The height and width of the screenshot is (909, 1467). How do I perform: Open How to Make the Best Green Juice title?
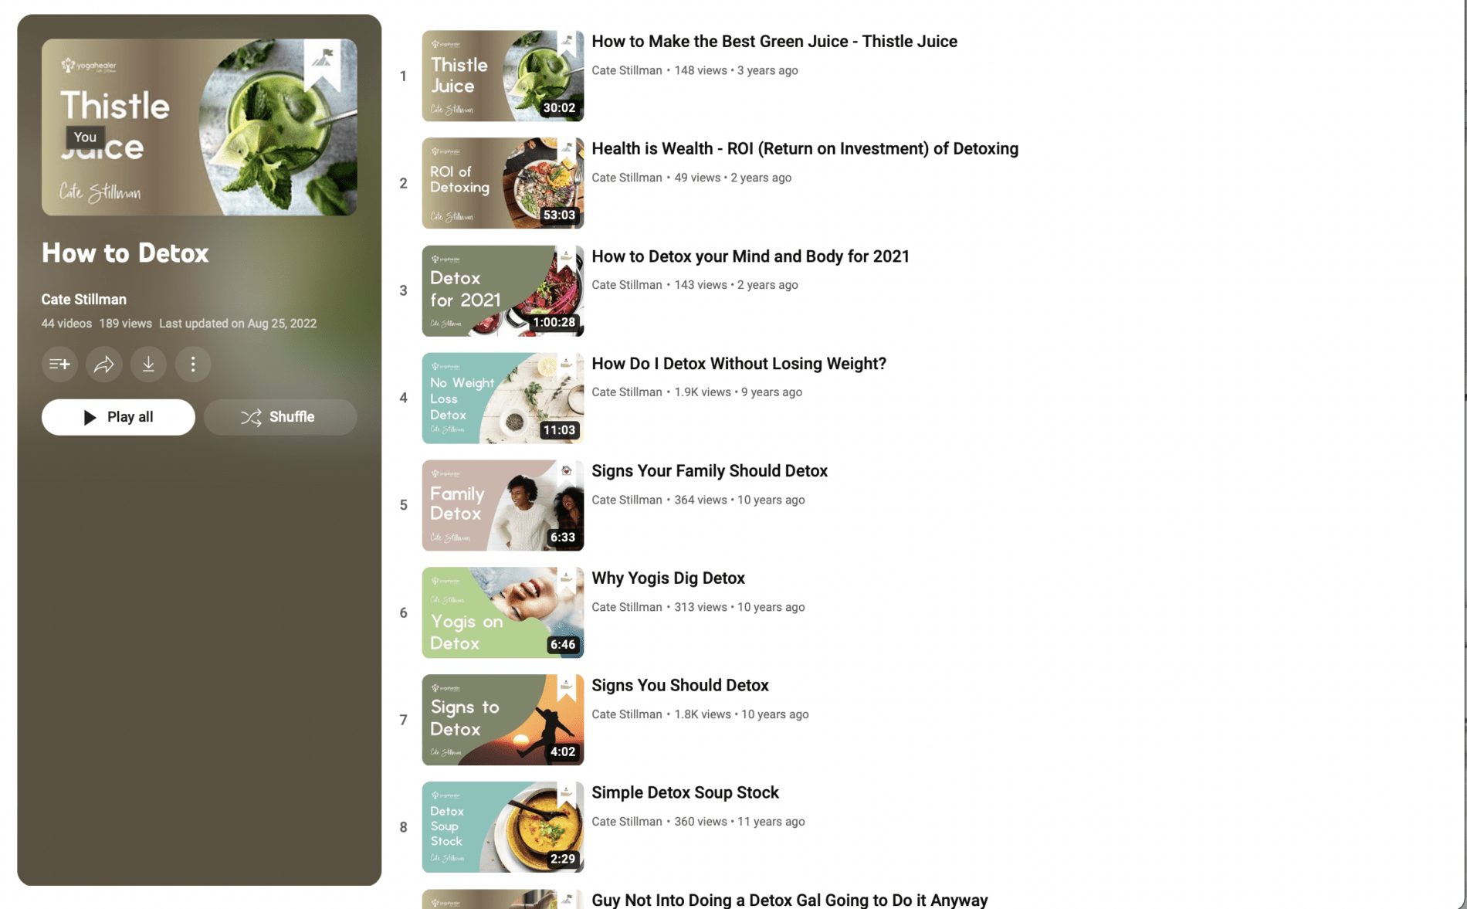(x=774, y=41)
